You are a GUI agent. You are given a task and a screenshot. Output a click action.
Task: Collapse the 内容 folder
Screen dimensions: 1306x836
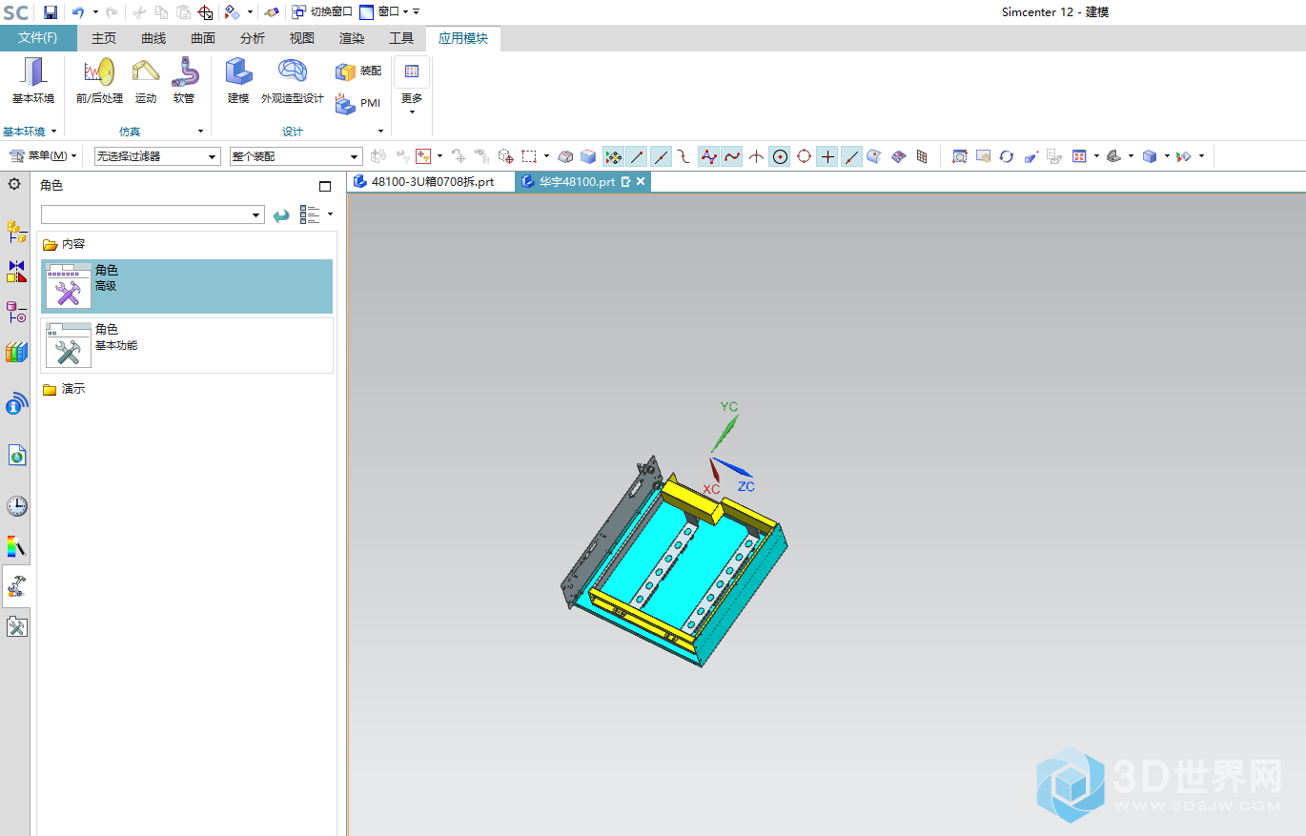65,244
